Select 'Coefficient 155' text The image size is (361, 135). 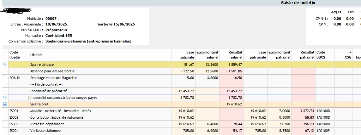(59, 36)
